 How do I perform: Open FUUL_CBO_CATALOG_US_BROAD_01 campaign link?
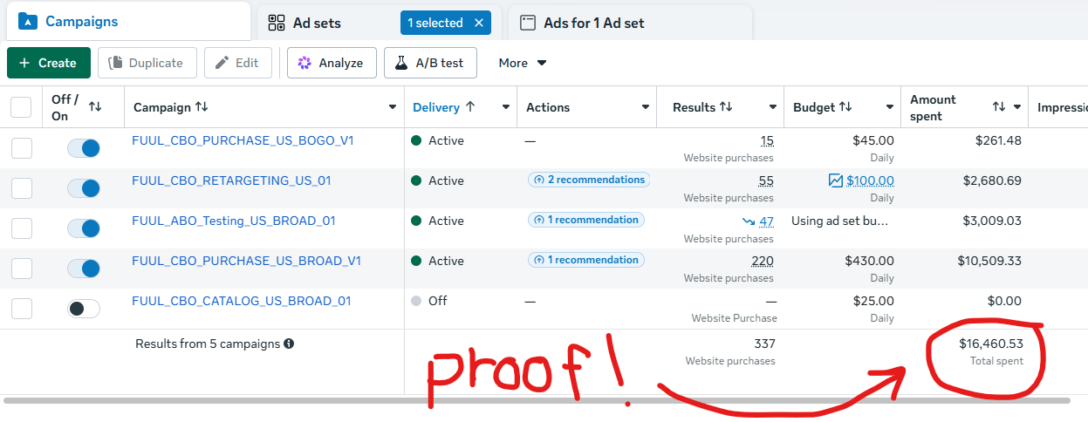coord(242,301)
